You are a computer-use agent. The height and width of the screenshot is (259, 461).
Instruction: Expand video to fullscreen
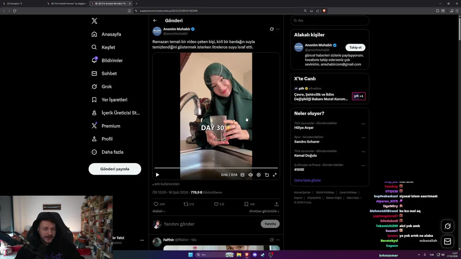pyautogui.click(x=275, y=175)
